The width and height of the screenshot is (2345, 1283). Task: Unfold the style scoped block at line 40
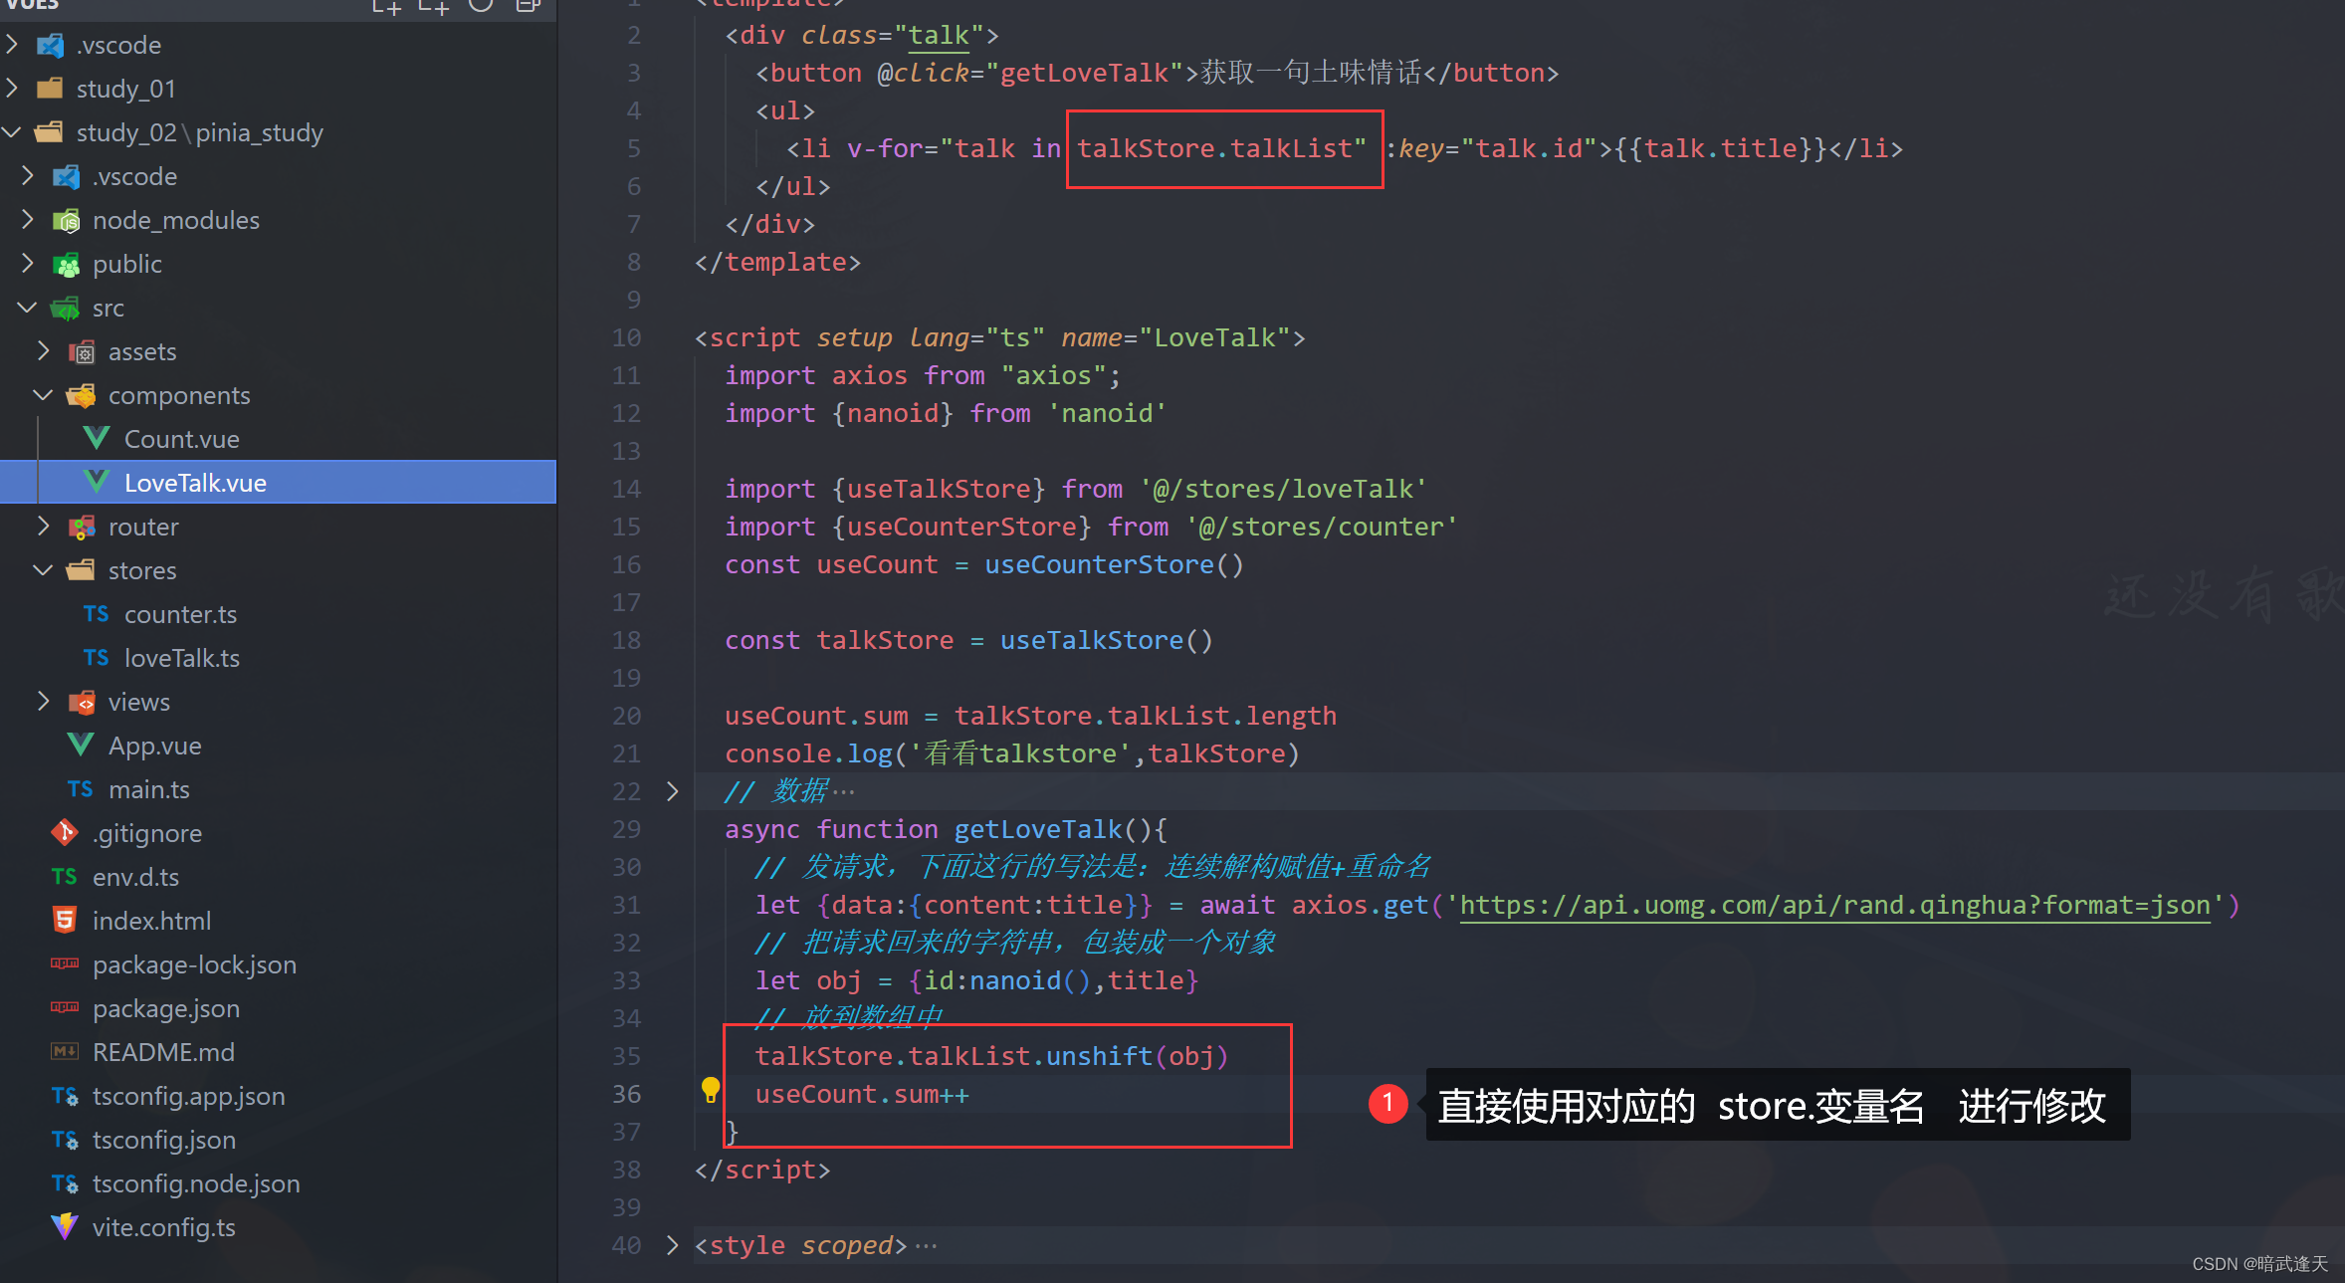(x=673, y=1245)
